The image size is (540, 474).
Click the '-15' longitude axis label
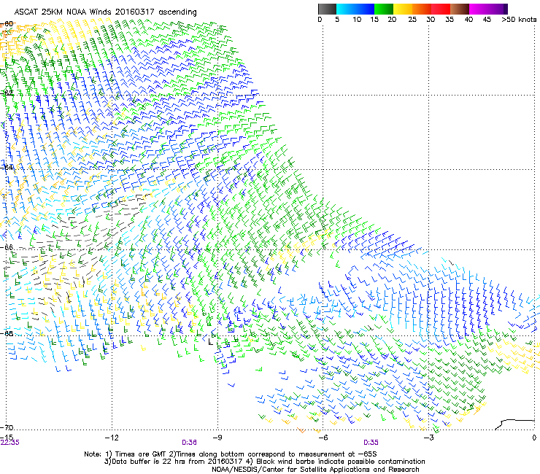(7, 438)
